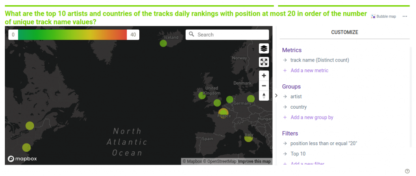The image size is (416, 176).
Task: Click the Mapbox logo
Action: [22, 159]
